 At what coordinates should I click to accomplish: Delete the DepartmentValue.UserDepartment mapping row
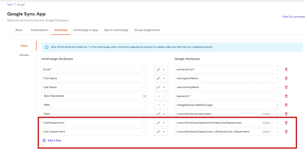coord(286,123)
